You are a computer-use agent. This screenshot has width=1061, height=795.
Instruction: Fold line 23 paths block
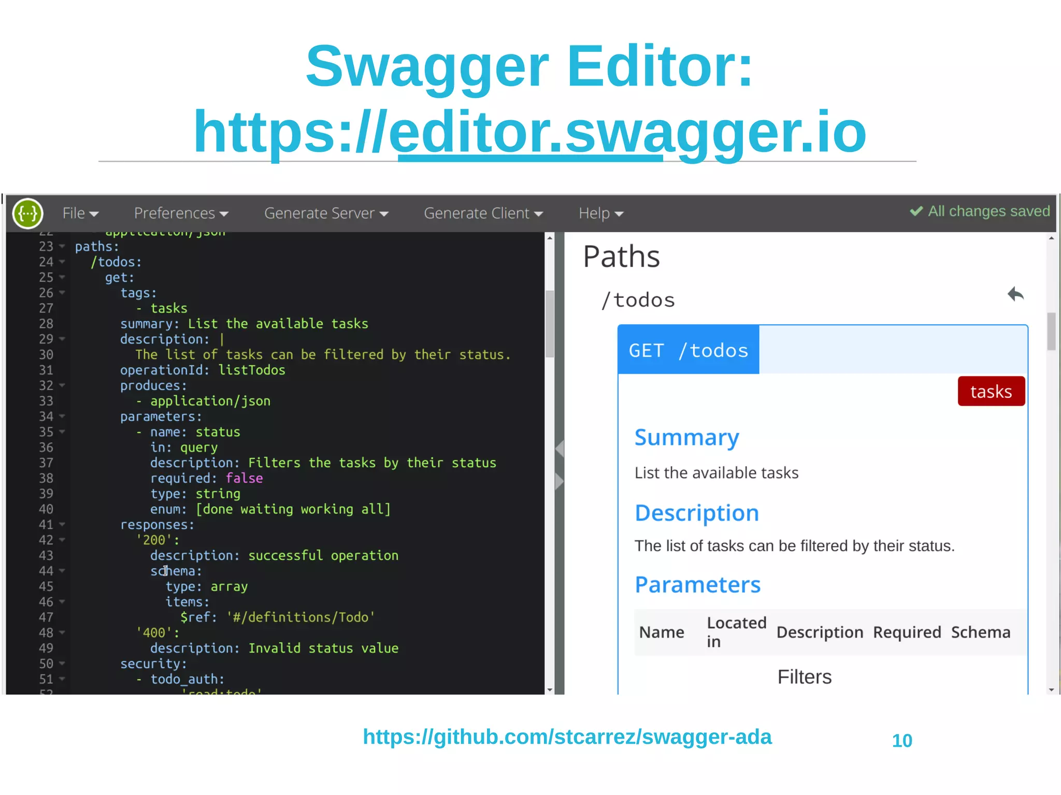point(62,246)
